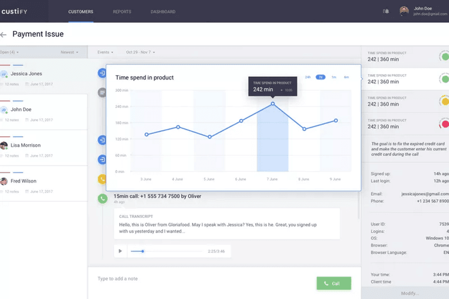Click the 6 June data point on the chart
Screen dimensions: 449x299
(x=241, y=121)
